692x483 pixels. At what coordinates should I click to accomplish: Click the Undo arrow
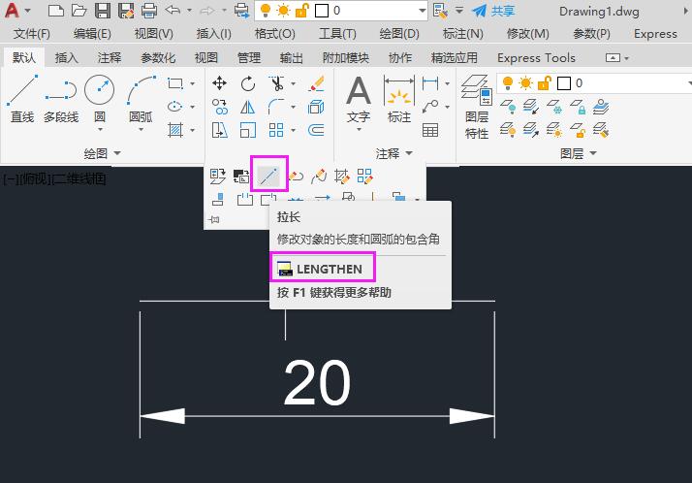(x=173, y=10)
